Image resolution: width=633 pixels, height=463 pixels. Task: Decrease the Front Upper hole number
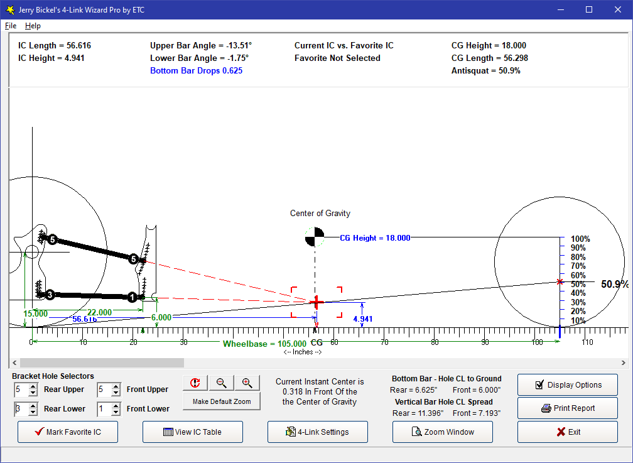pyautogui.click(x=116, y=393)
